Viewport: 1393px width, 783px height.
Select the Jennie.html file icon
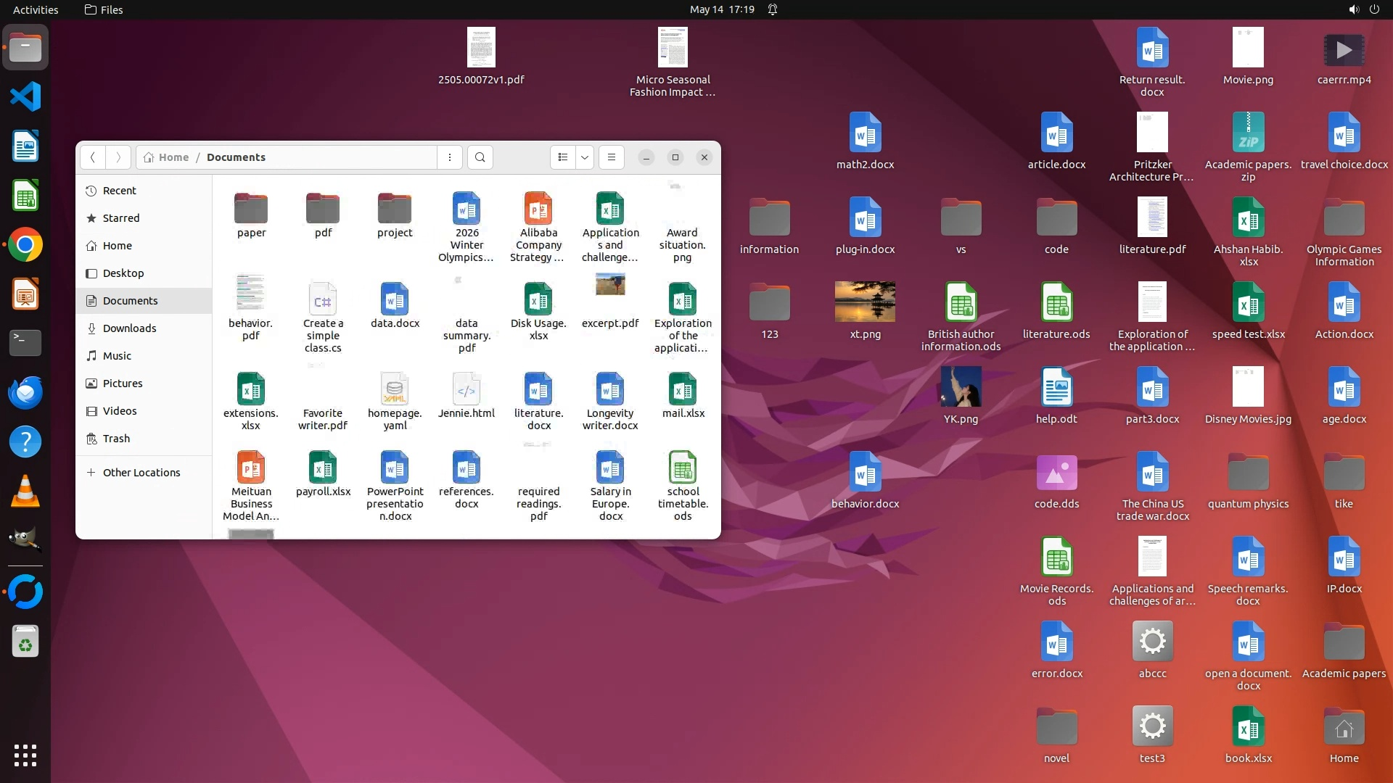(467, 389)
